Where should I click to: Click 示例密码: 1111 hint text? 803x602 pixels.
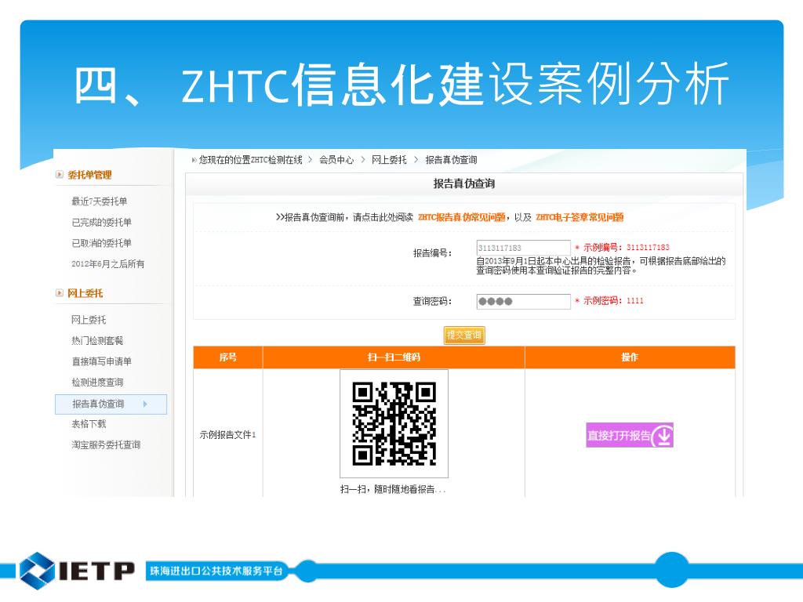[613, 300]
